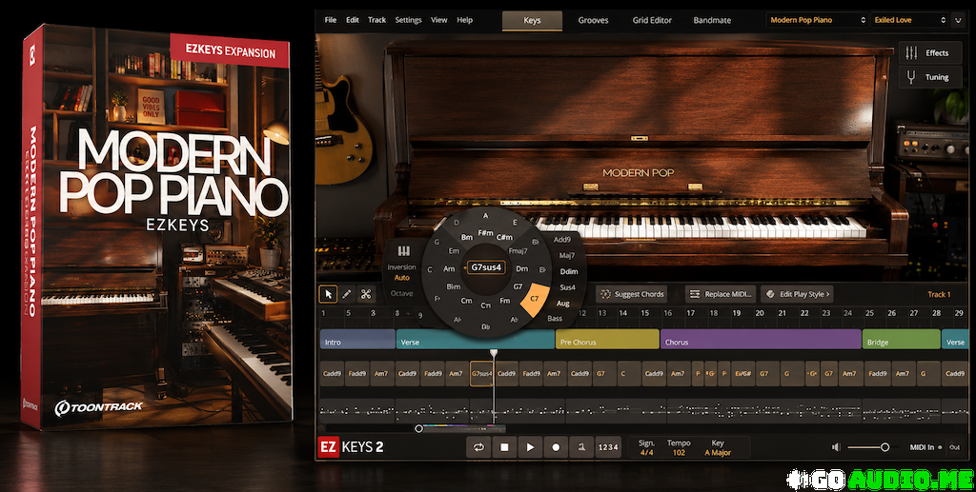This screenshot has width=976, height=492.
Task: Choose Dm on the chord wheel
Action: (522, 268)
